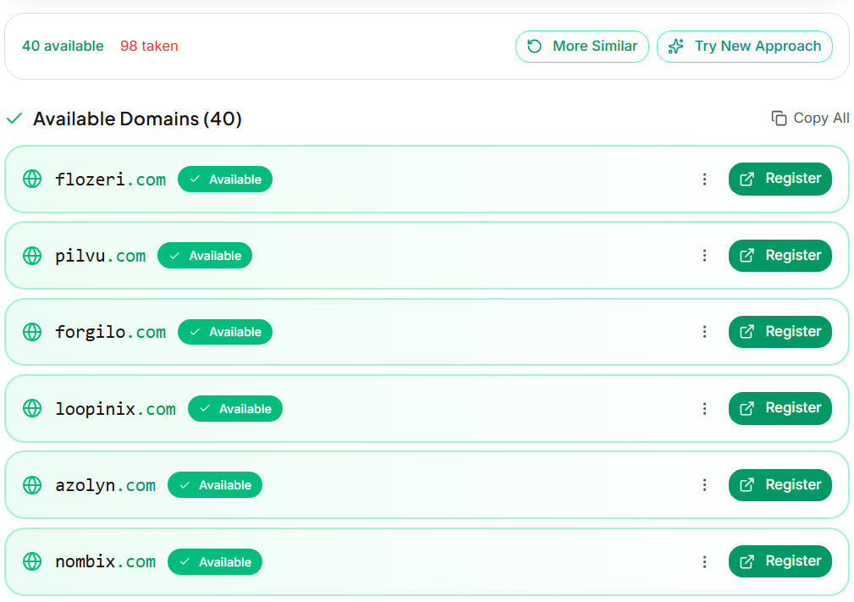Register the nombix.com domain
Screen dimensions: 854x602
(780, 561)
